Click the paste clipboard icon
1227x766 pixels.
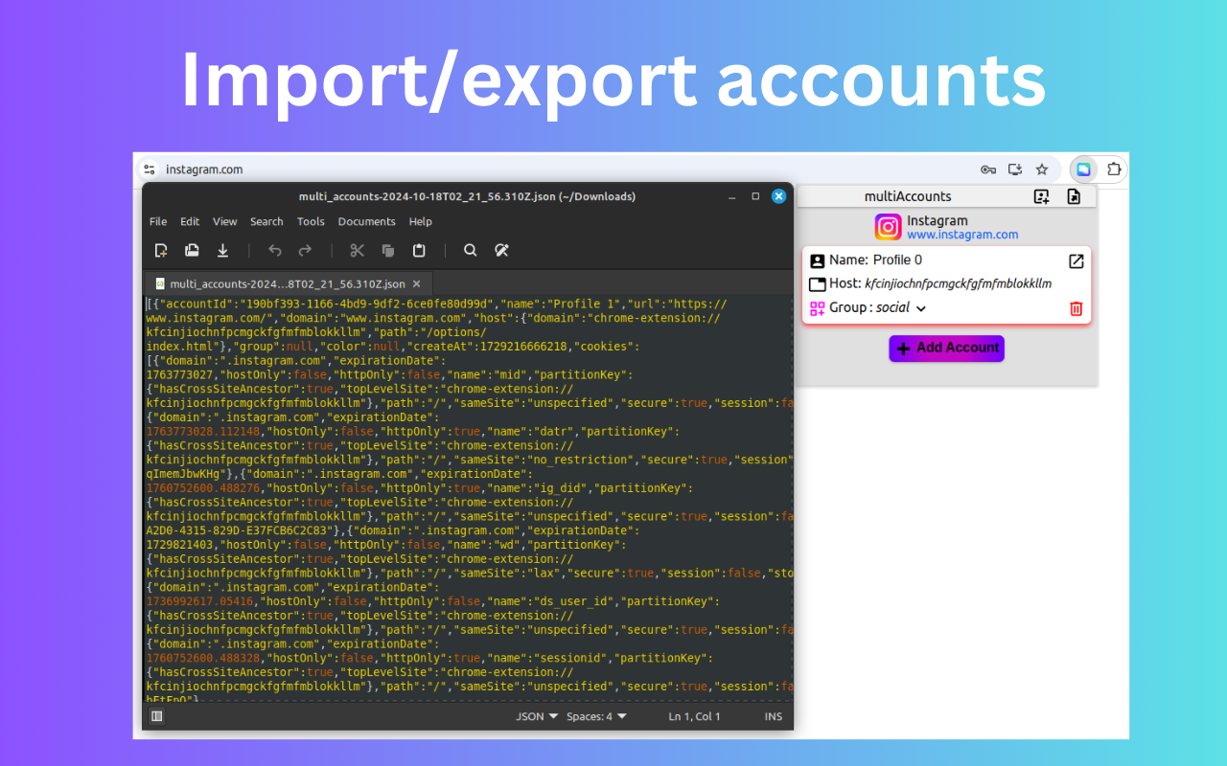(x=419, y=250)
